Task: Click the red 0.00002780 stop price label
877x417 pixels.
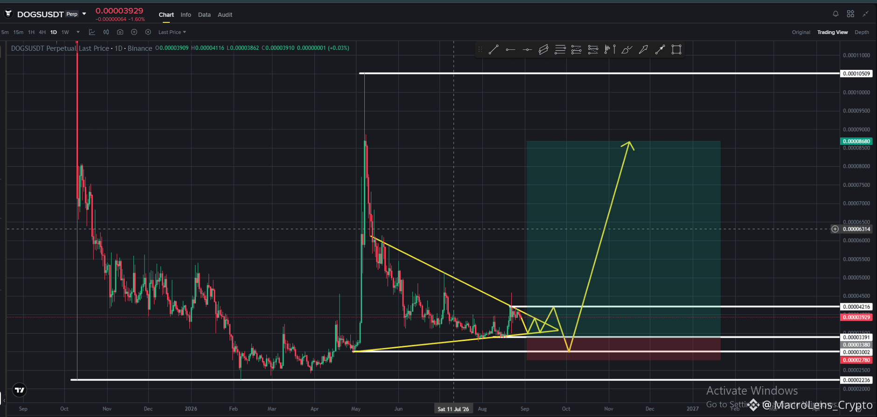Action: tap(856, 360)
